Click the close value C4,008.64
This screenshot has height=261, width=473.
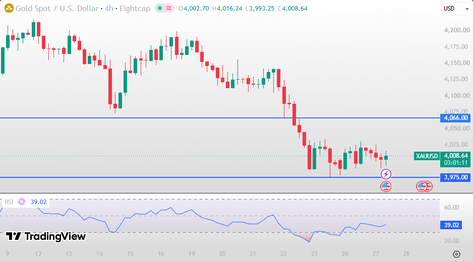click(x=292, y=9)
